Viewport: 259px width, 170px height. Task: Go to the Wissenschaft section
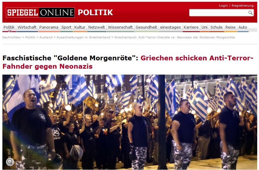(x=120, y=27)
